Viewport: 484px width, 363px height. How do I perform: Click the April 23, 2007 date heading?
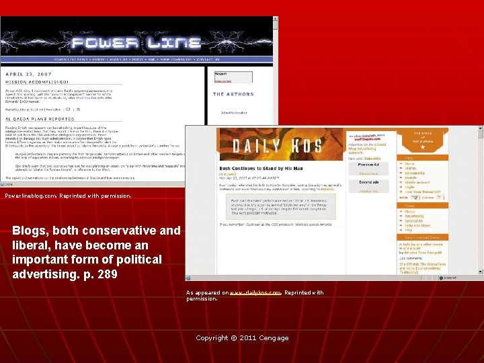(28, 75)
